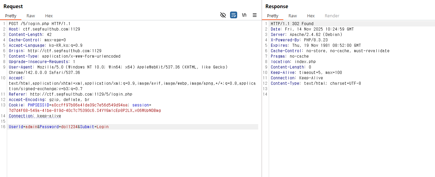Click the Referer header URL
This screenshot has height=177, width=435.
tap(81, 94)
